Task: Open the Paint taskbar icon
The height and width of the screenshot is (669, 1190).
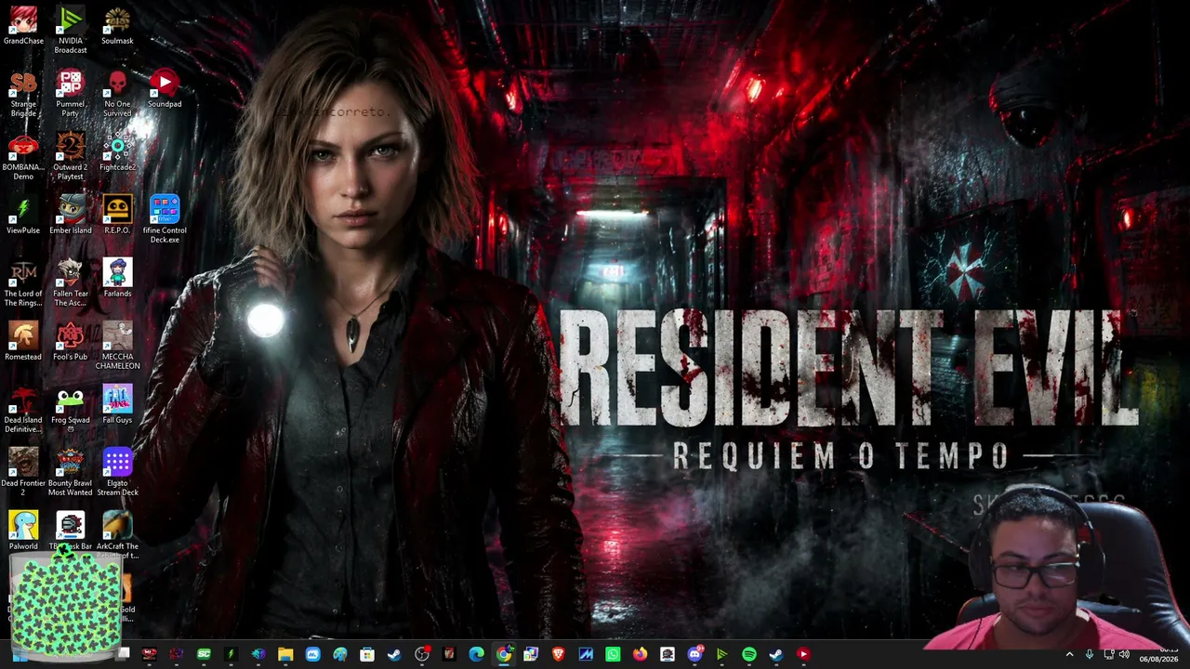Action: click(x=340, y=654)
